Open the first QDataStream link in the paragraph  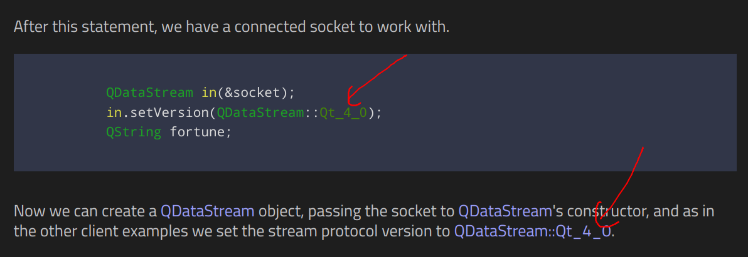[x=208, y=211]
